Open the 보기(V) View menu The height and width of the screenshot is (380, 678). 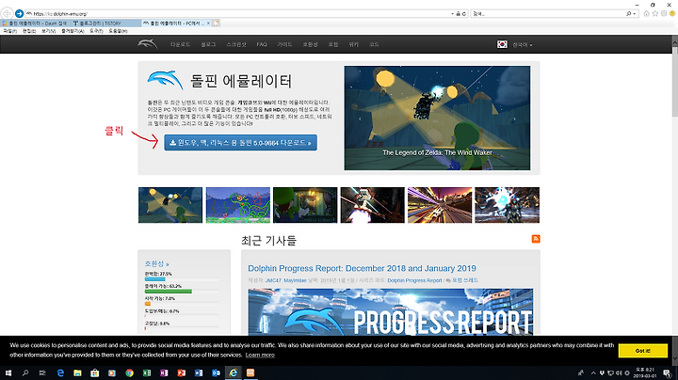click(48, 31)
